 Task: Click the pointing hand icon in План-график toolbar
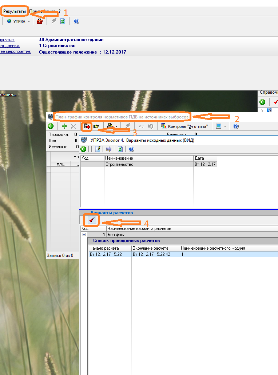click(x=96, y=126)
